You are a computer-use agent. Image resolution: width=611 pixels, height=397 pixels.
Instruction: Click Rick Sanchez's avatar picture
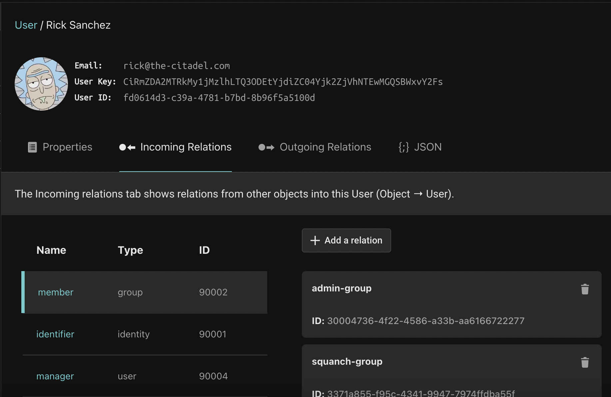tap(41, 84)
